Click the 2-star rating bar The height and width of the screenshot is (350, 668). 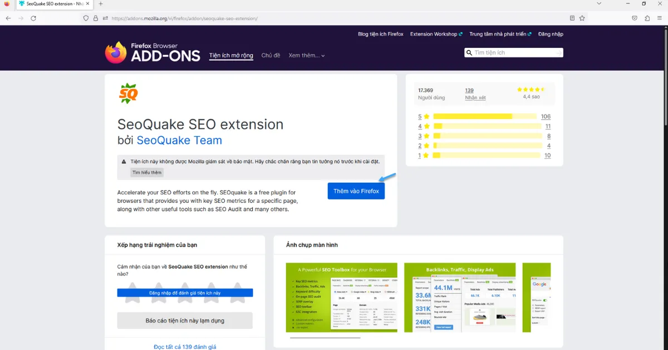click(x=487, y=146)
